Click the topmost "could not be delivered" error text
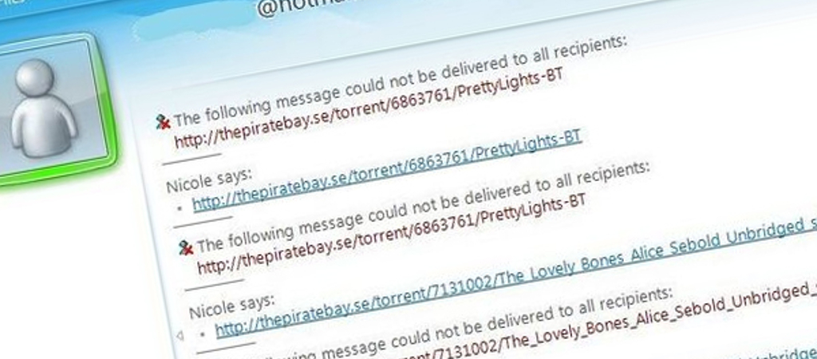Viewport: 817px width, 359px height. click(x=401, y=81)
